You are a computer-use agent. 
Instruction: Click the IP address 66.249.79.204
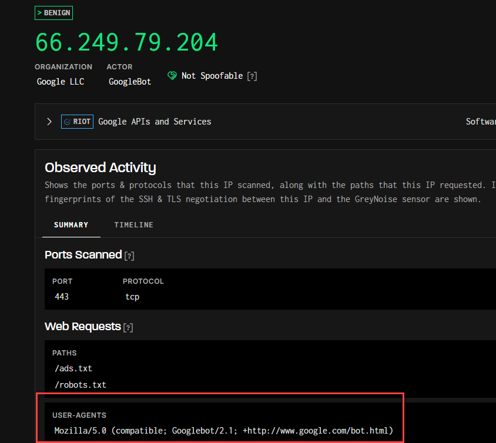coord(126,42)
